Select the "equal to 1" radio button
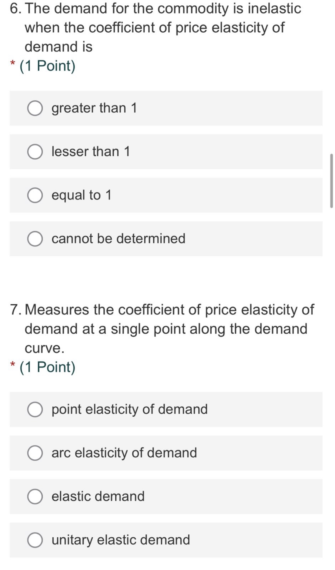This screenshot has width=335, height=570. 35,196
